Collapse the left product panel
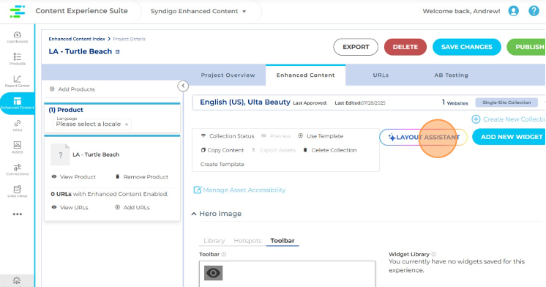Screen dimensions: 546x287 (x=183, y=86)
